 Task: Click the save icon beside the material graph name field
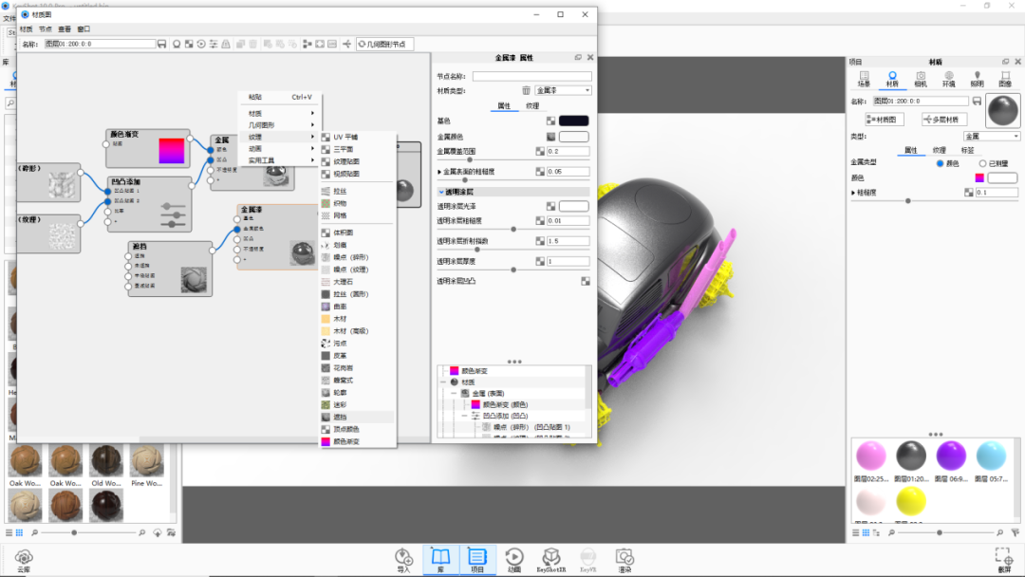point(161,44)
